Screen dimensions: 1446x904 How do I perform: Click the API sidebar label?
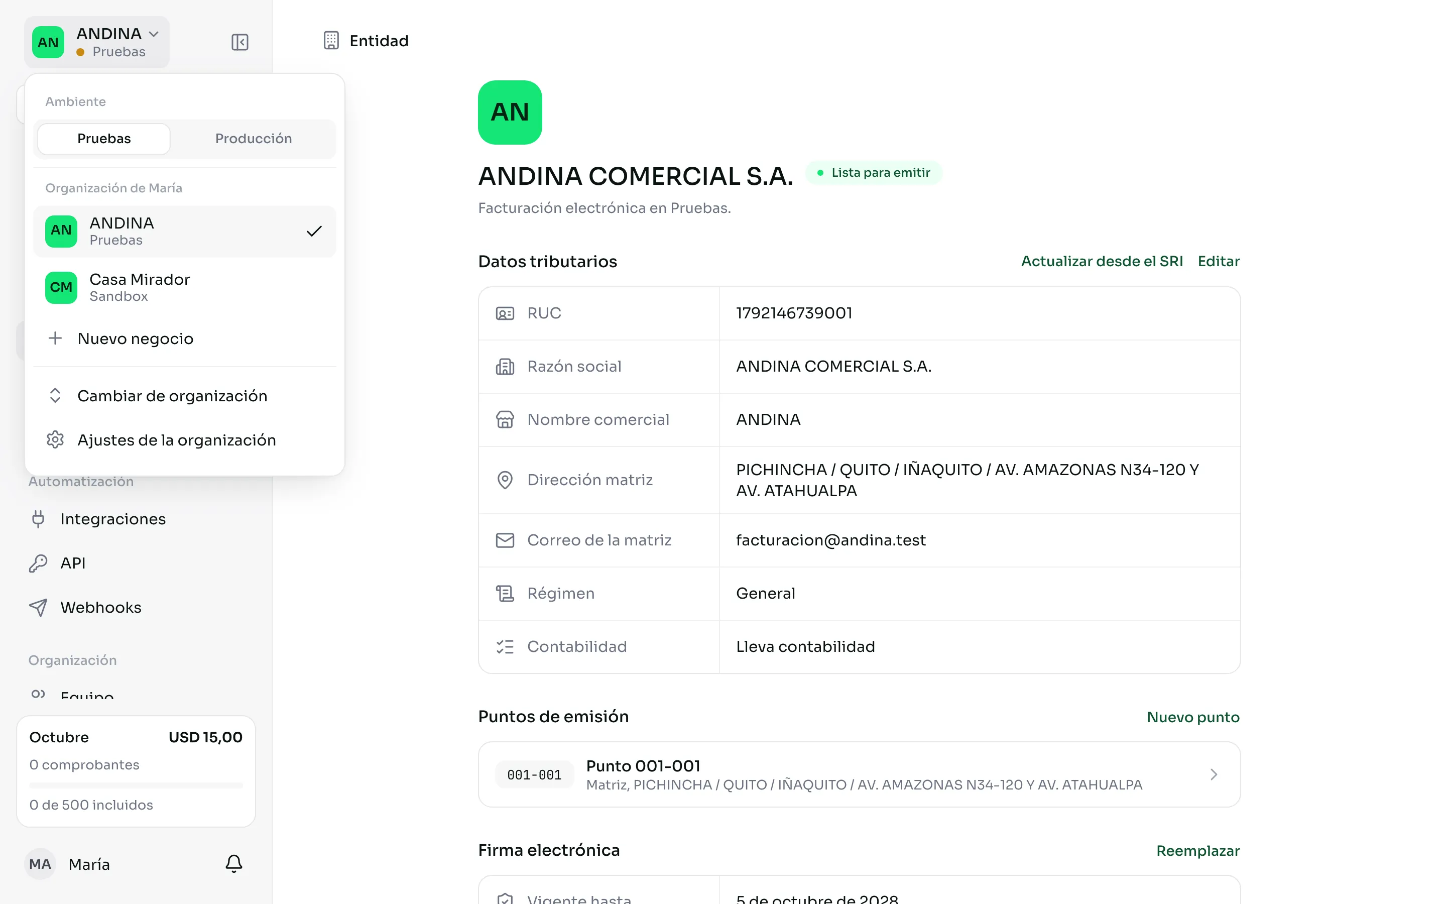coord(73,563)
